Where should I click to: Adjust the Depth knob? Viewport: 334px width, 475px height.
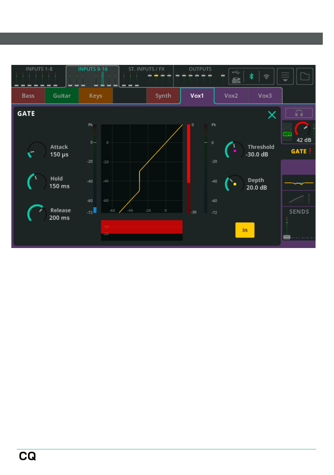point(234,183)
